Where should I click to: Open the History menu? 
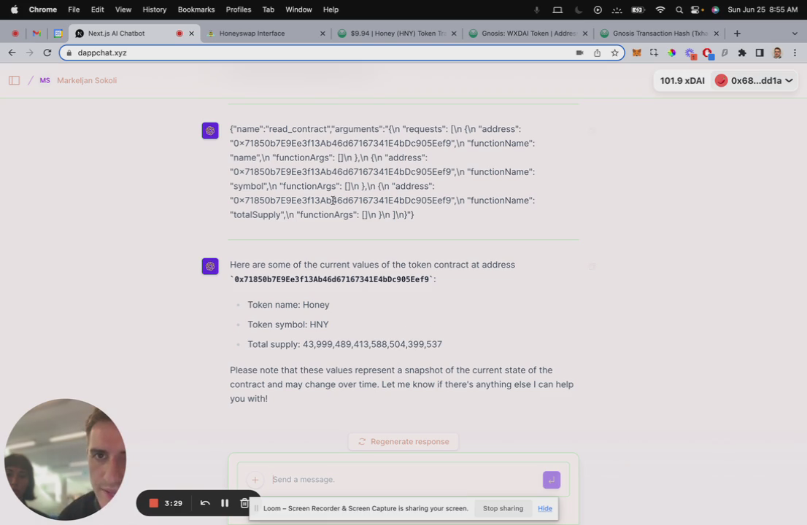click(x=155, y=9)
